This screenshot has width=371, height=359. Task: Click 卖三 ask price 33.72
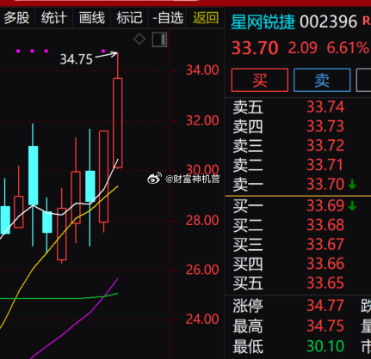325,145
